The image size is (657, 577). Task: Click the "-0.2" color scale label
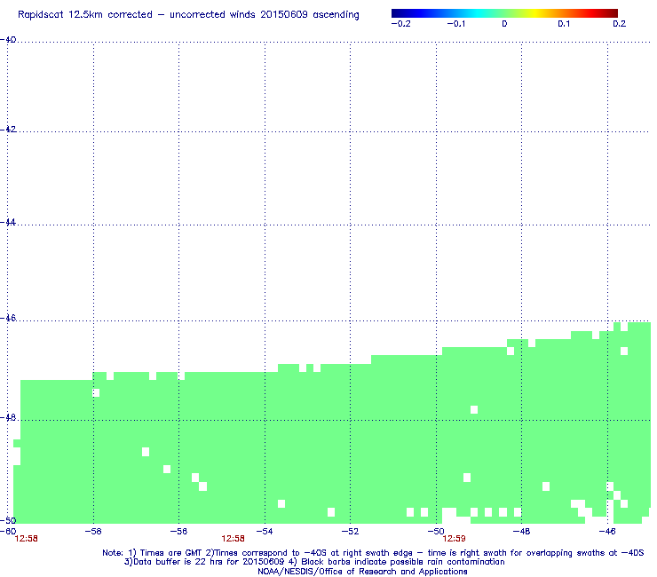pos(401,24)
